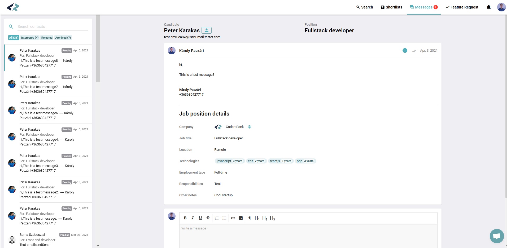Insert an unordered bullet list
The height and width of the screenshot is (248, 507).
224,218
